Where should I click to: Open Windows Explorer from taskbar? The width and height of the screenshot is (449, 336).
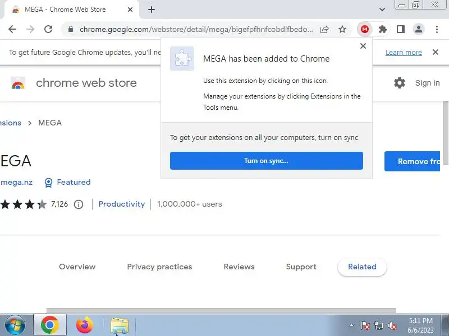[120, 325]
